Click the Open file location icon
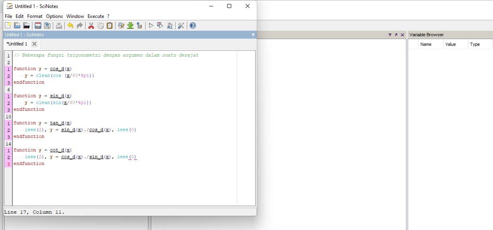 pyautogui.click(x=26, y=26)
